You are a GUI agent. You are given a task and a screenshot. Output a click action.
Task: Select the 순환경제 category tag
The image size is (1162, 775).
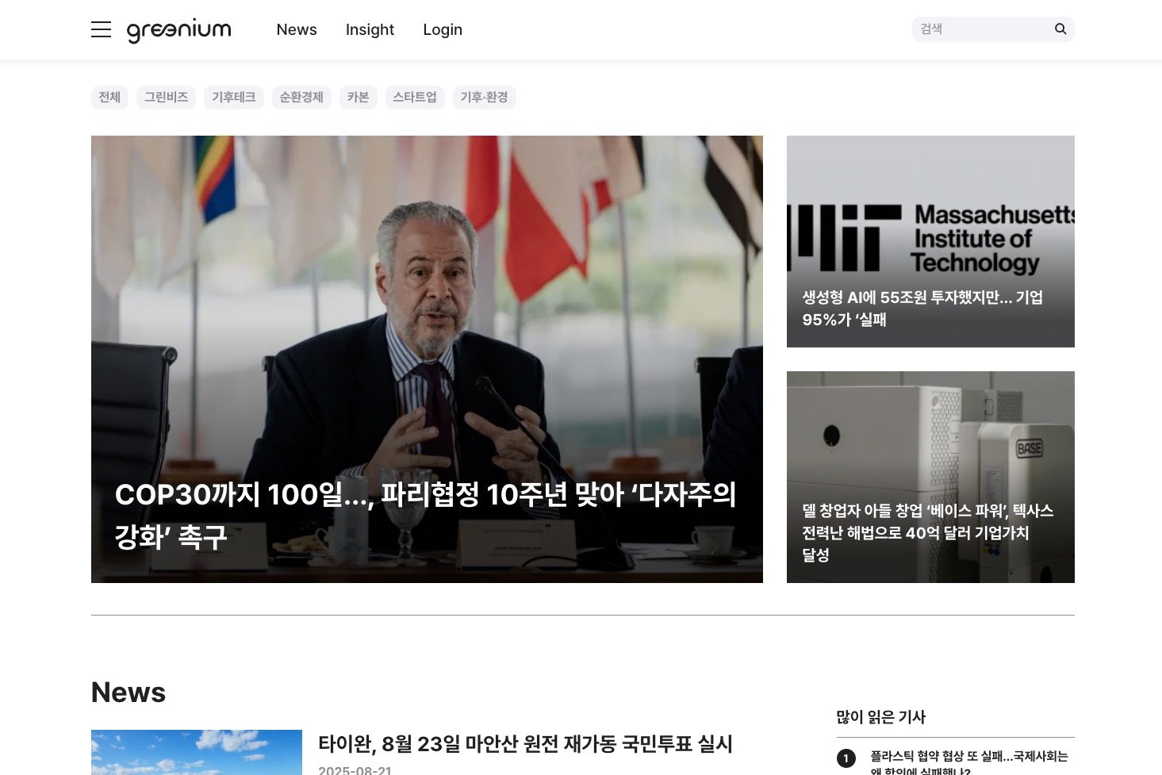pos(301,98)
